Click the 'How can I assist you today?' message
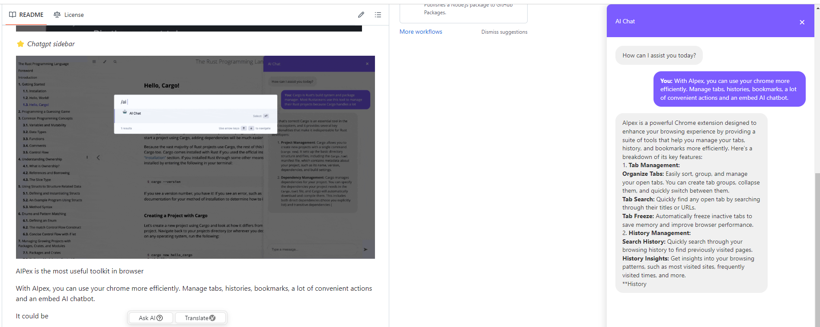Viewport: 820px width, 327px height. coord(659,55)
